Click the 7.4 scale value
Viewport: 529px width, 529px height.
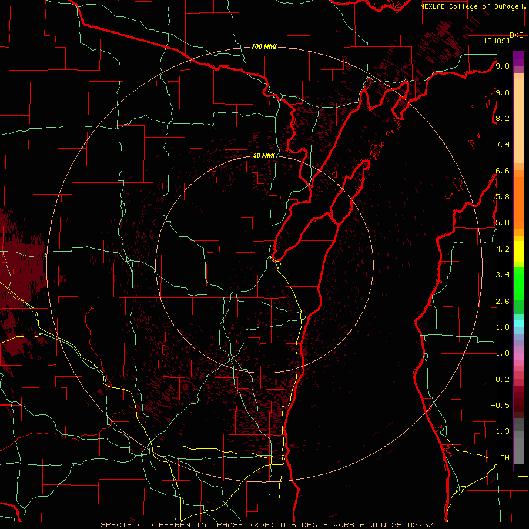(x=503, y=145)
